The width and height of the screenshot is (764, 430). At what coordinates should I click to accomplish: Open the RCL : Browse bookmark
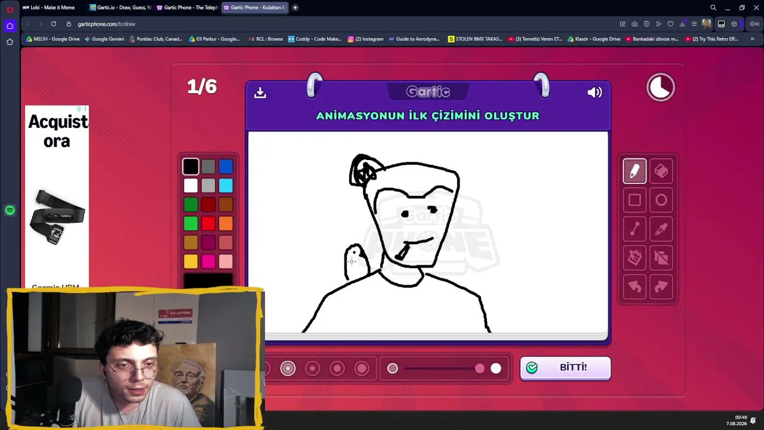pos(265,39)
